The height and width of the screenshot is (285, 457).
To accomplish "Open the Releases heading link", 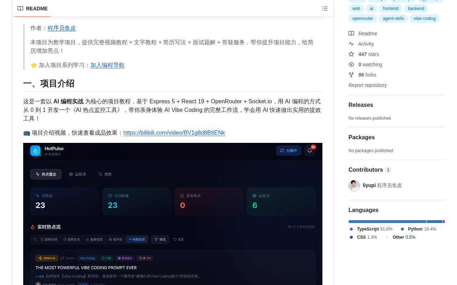I will (361, 105).
